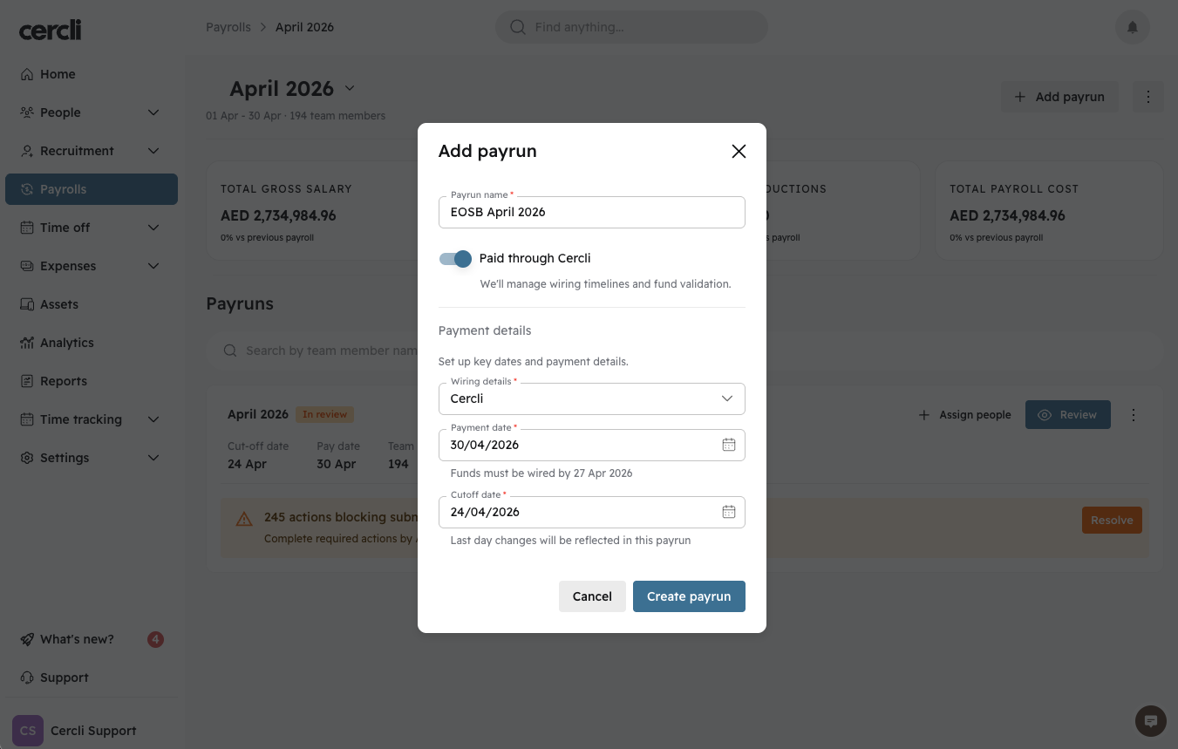This screenshot has height=749, width=1178.
Task: Open the April 2026 payrun options menu
Action: pyautogui.click(x=1134, y=415)
